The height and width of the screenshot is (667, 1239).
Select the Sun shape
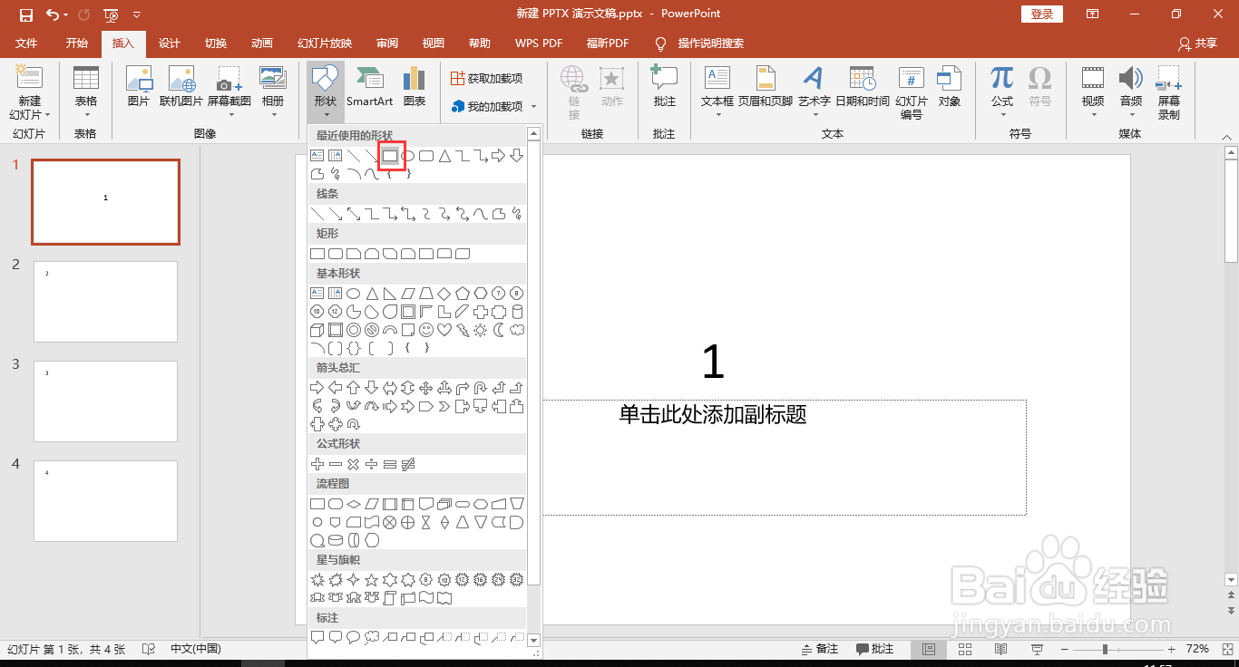481,330
